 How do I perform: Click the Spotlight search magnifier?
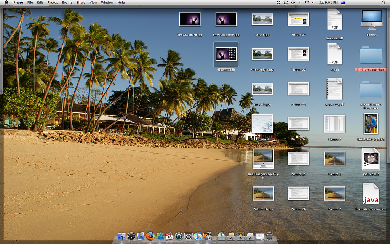coord(383,2)
